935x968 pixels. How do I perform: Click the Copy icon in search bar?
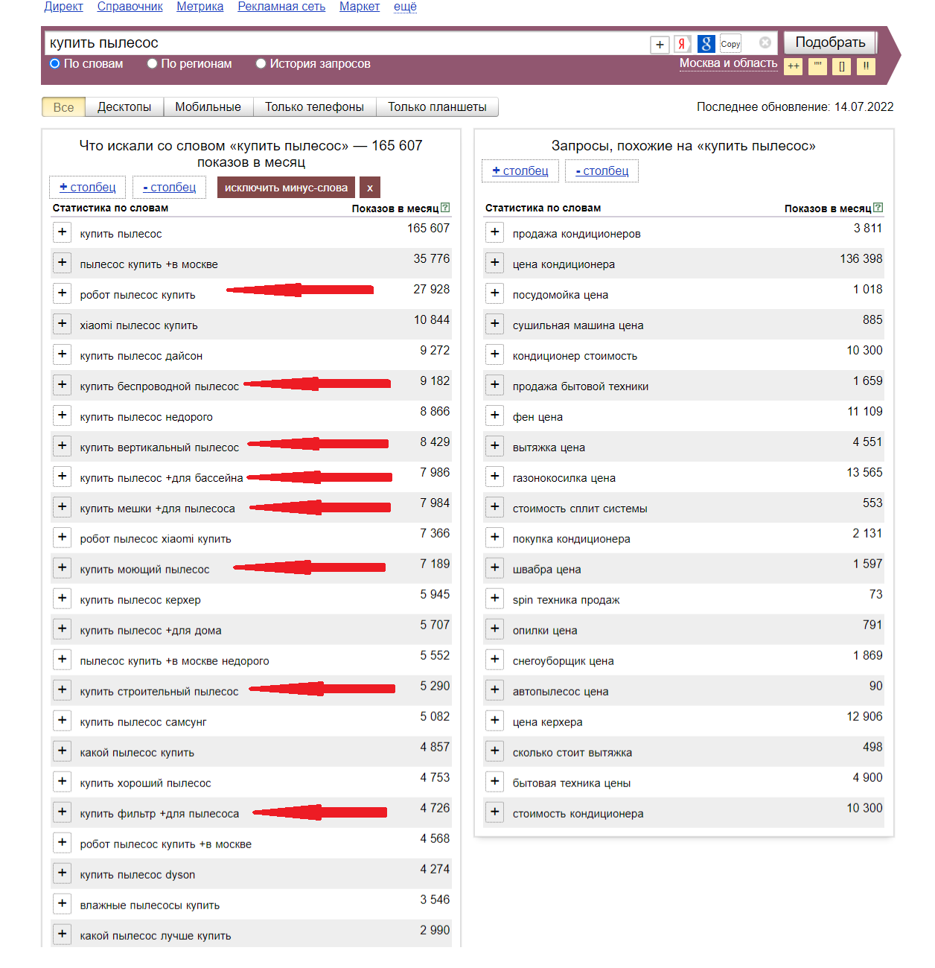[731, 44]
